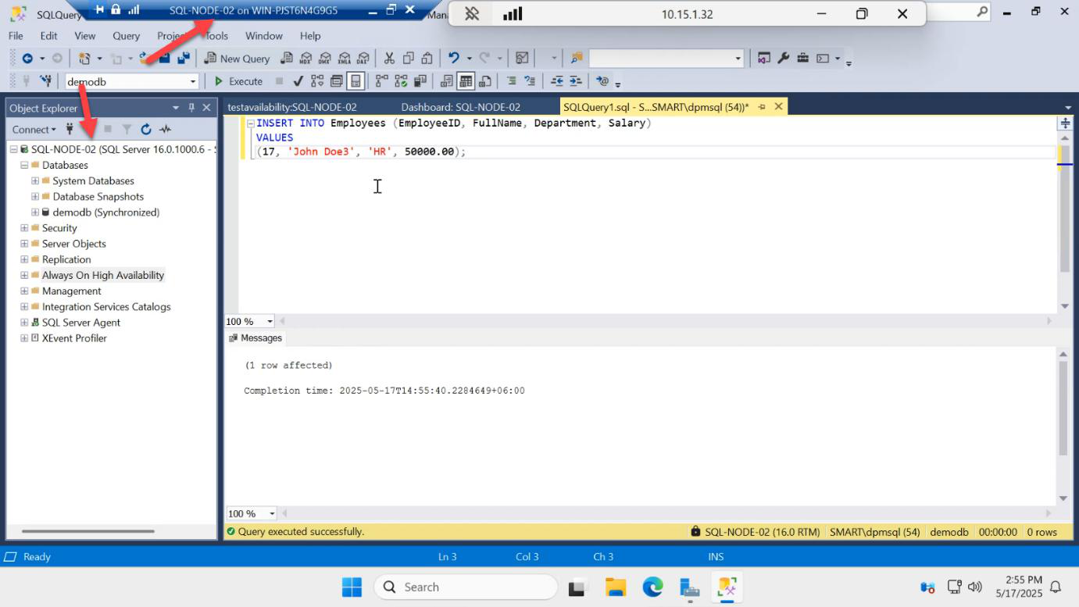Select the SQL Server Agent node
This screenshot has height=607, width=1079.
[x=81, y=323]
